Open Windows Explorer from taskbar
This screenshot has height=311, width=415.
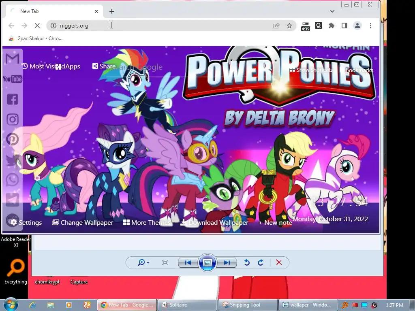click(51, 305)
